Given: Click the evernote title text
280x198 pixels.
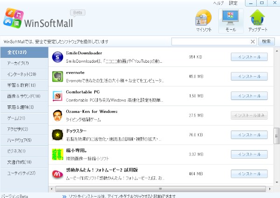Looking at the screenshot, I should [75, 73].
